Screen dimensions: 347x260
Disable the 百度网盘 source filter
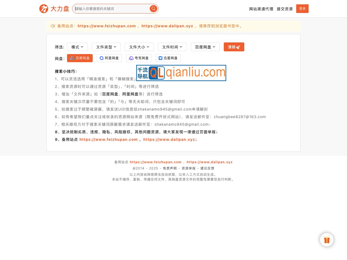pos(80,58)
